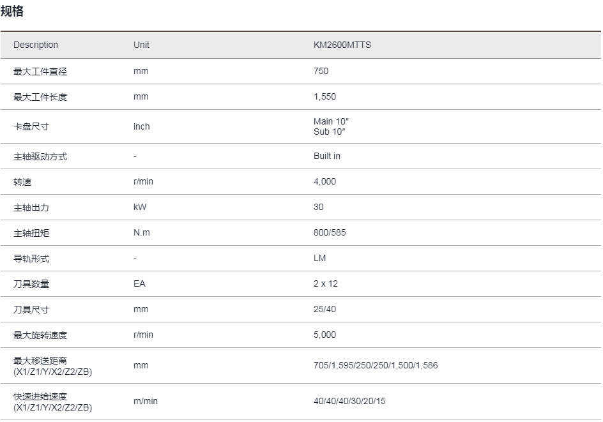Click the 主轴出力 row label
Screen dimensions: 603x422
coord(31,207)
